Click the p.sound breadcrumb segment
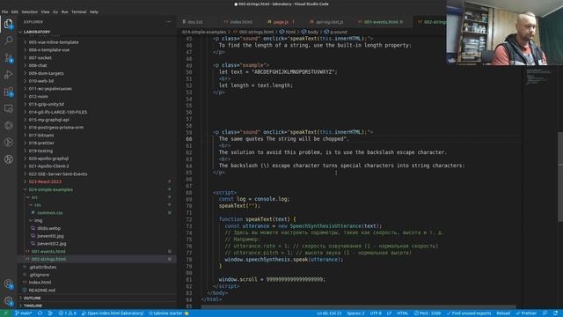563x317 pixels. point(336,32)
